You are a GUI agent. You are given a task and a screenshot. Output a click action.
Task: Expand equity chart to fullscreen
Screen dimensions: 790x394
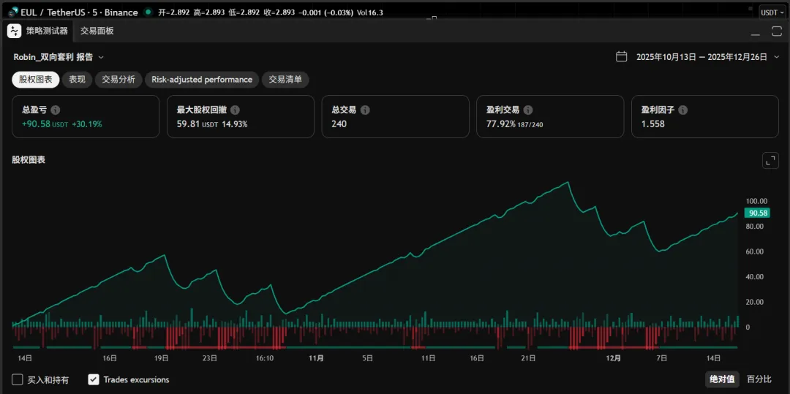pyautogui.click(x=770, y=161)
